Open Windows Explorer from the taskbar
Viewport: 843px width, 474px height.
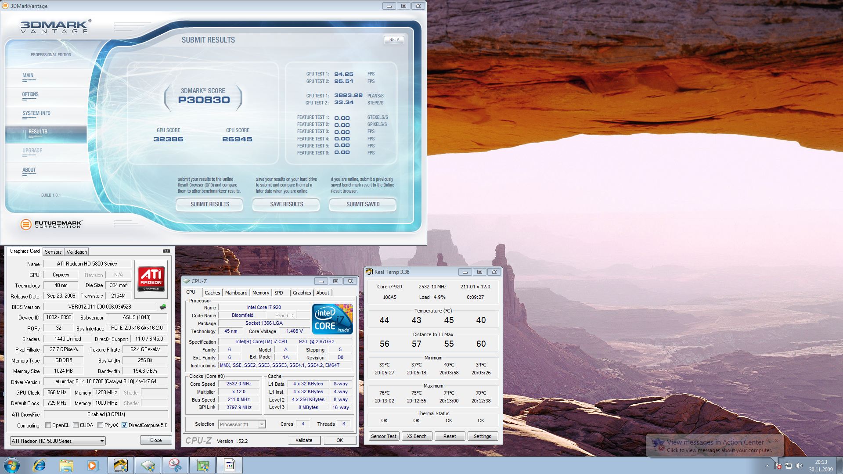tap(66, 465)
